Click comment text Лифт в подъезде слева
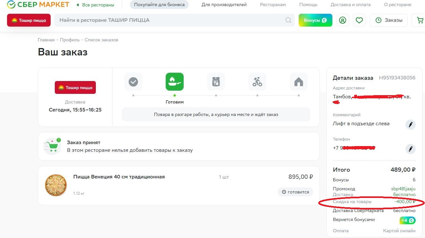Image resolution: width=425 pixels, height=238 pixels. (x=361, y=124)
